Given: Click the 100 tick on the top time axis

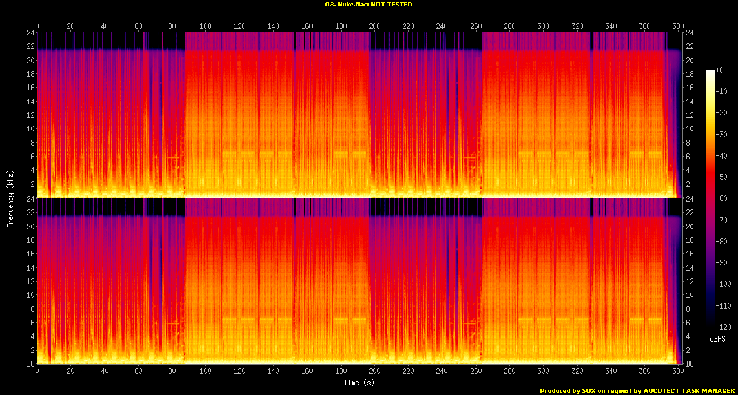Looking at the screenshot, I should [206, 26].
